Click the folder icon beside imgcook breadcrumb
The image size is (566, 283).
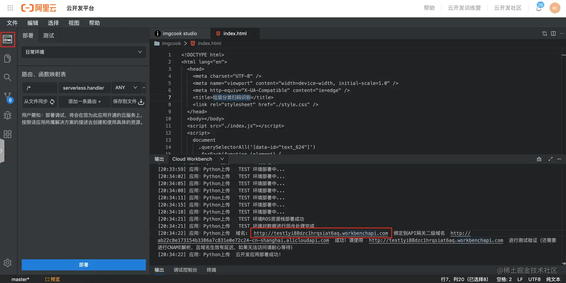[x=157, y=43]
